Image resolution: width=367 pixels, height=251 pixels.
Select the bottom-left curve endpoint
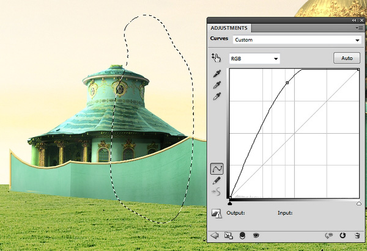tap(231, 197)
